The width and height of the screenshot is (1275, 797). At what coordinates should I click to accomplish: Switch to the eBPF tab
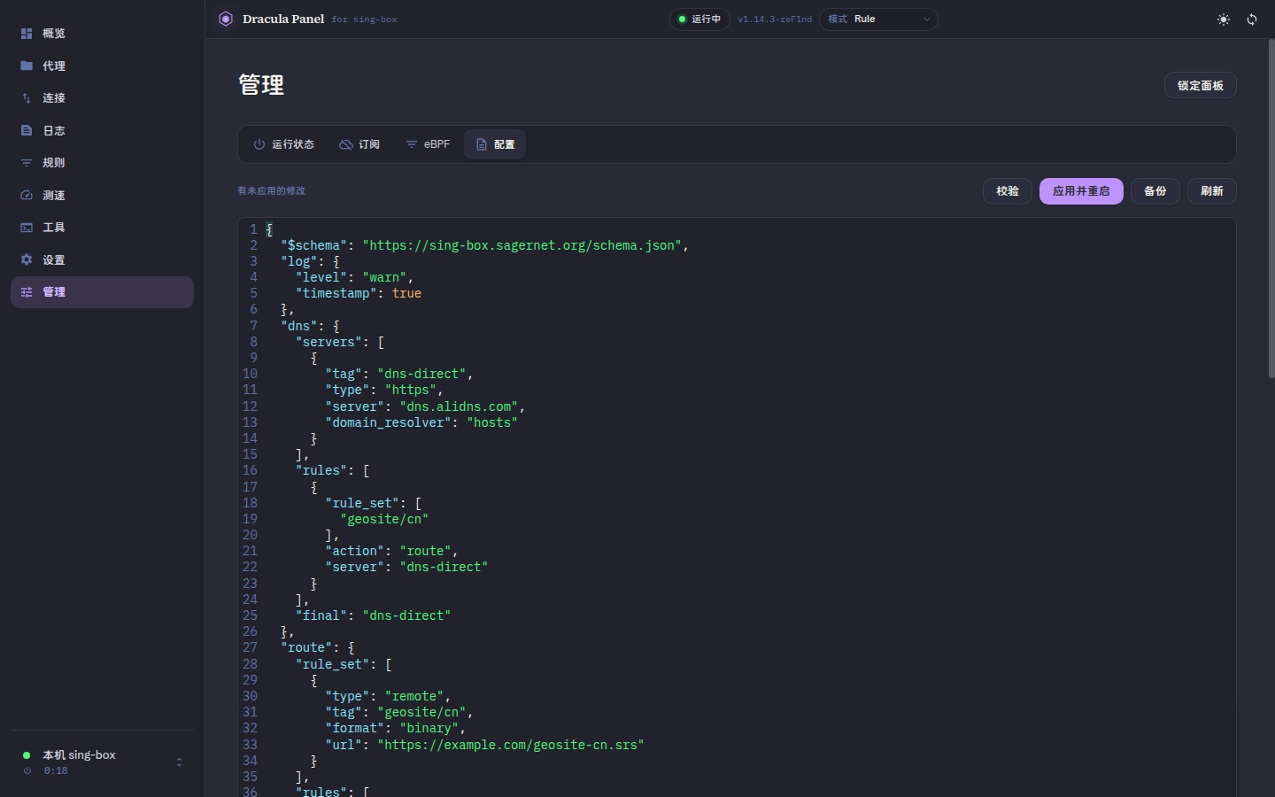click(428, 144)
